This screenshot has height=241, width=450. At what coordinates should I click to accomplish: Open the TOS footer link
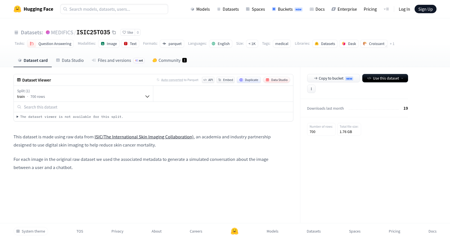coord(80,231)
